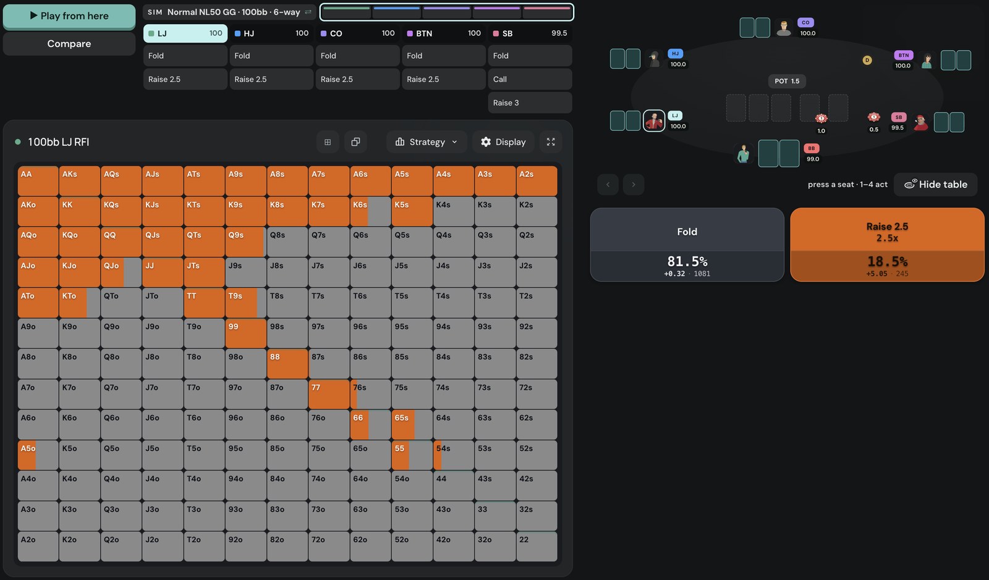Click the AA cell in the hand matrix
This screenshot has height=580, width=989.
coord(38,181)
